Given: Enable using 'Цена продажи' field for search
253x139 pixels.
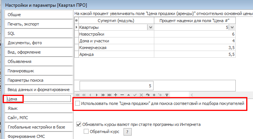Looking at the screenshot, I should (x=78, y=103).
